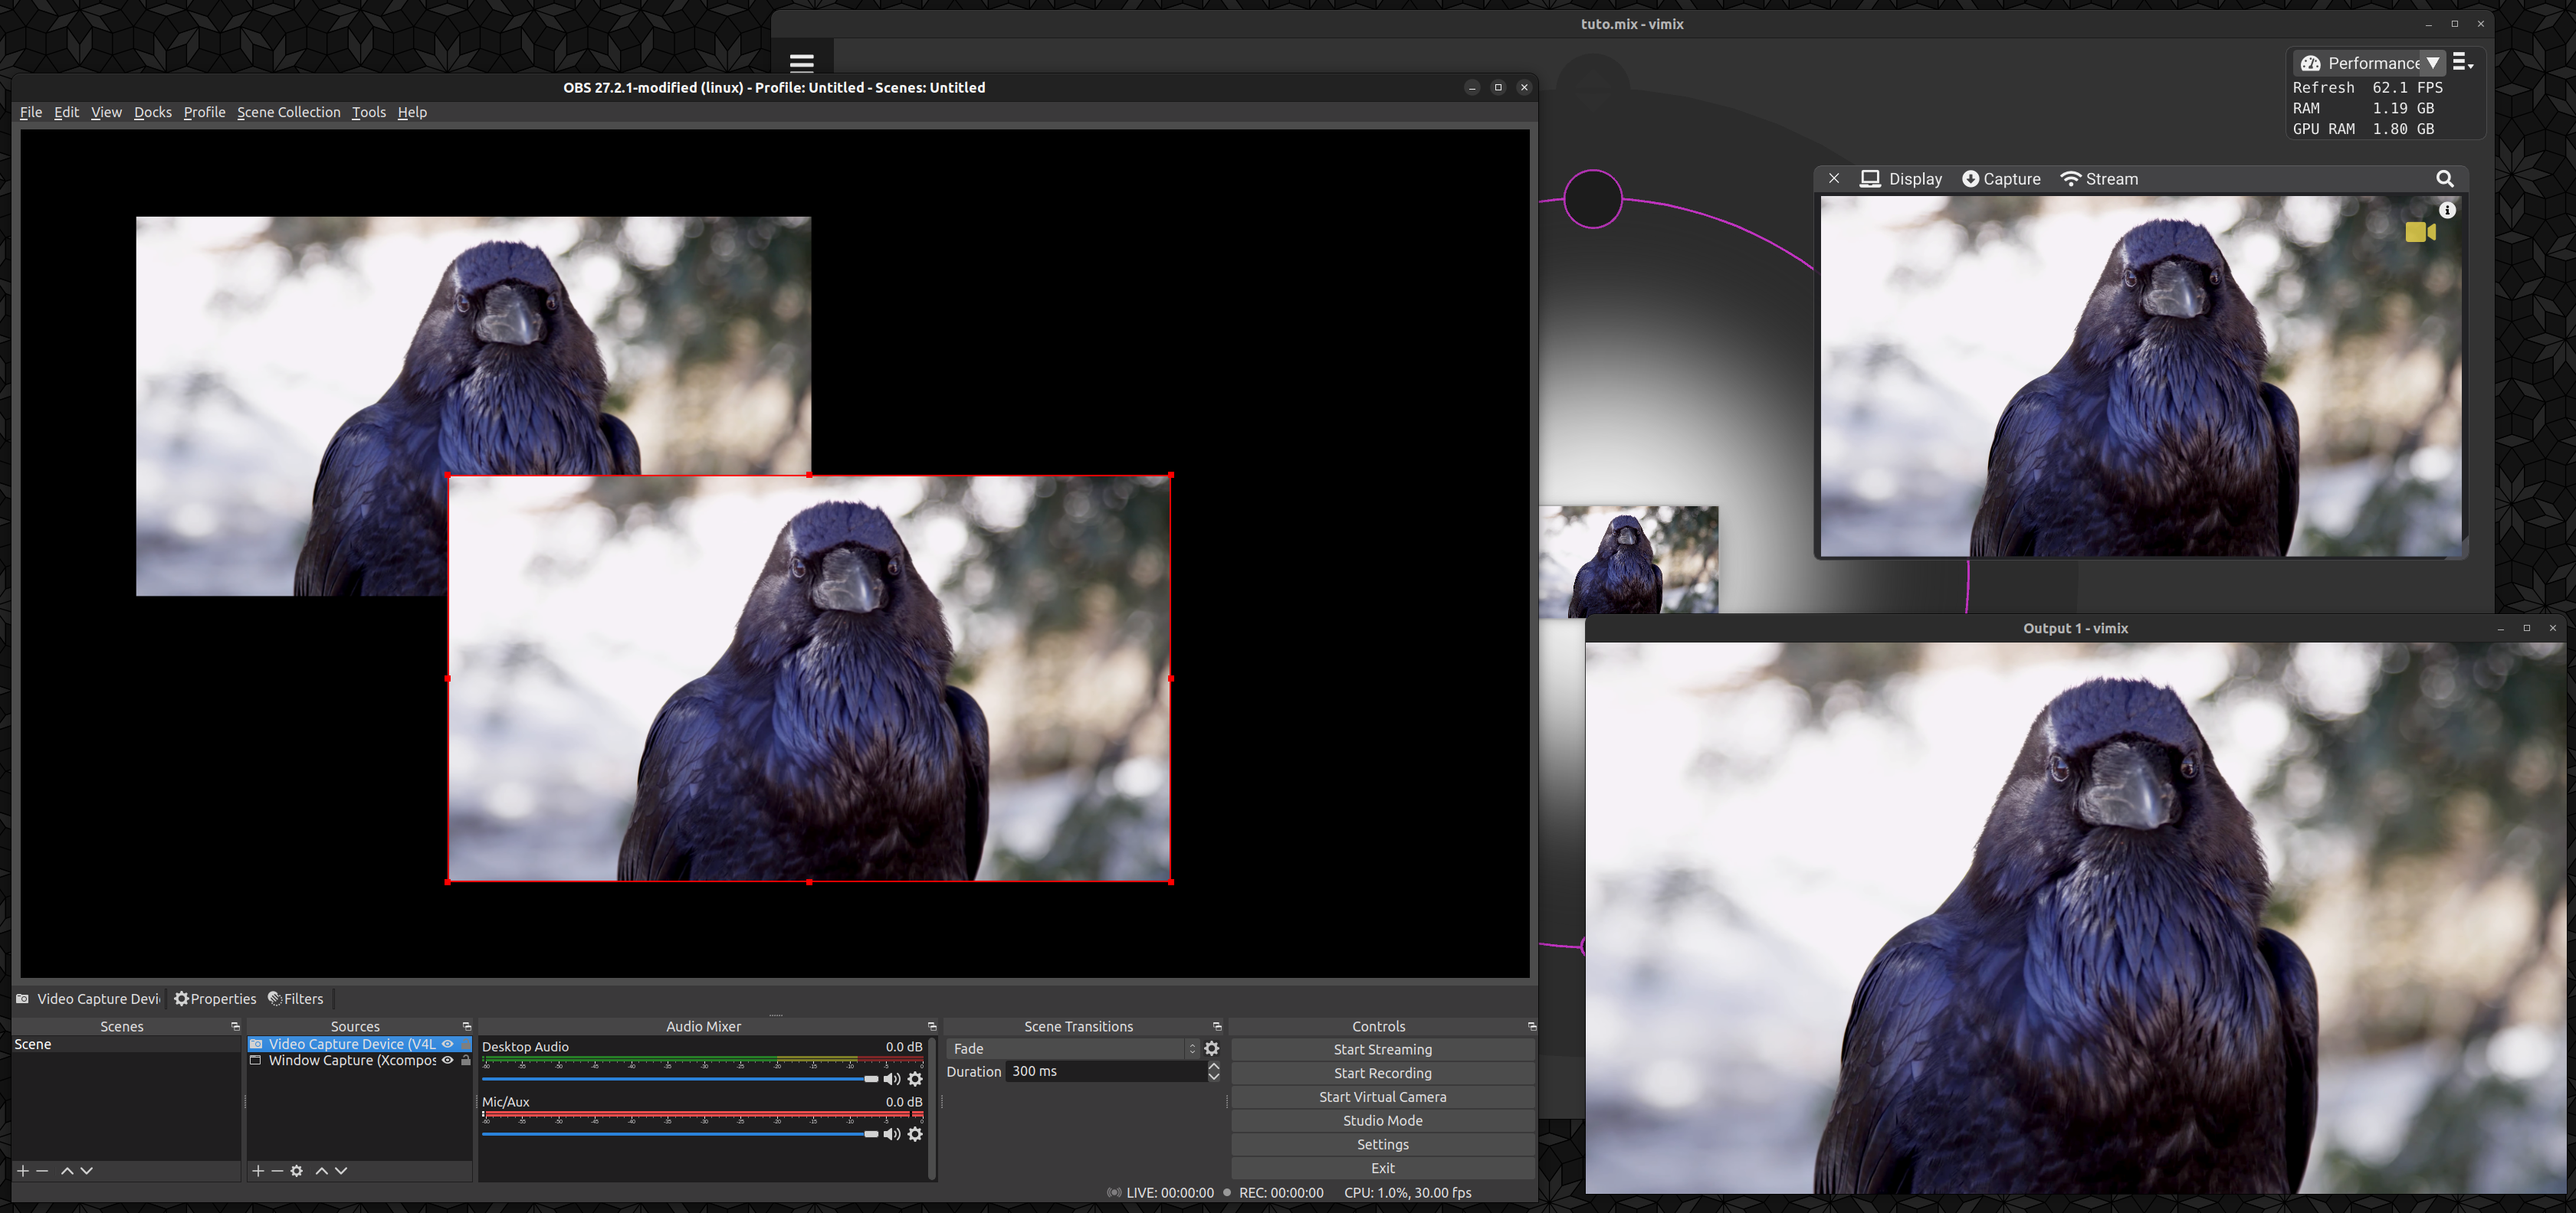Move the scene up in the Scenes panel
Viewport: 2576px width, 1213px height.
pos(67,1170)
